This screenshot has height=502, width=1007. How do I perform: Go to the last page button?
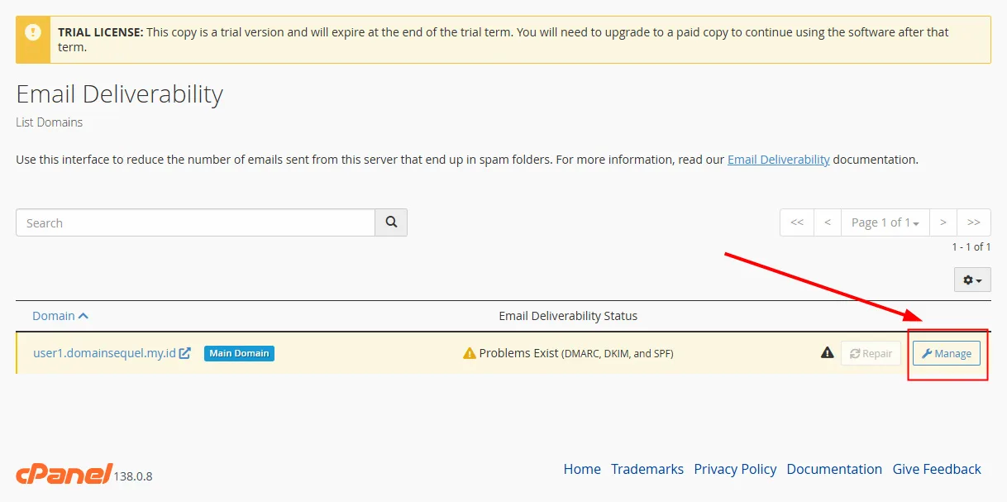(974, 222)
